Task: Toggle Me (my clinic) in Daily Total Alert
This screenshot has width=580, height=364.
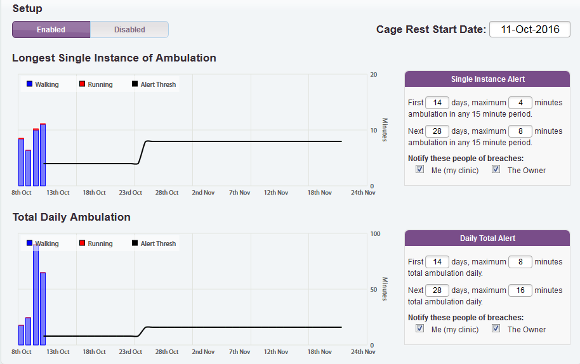Action: (x=420, y=329)
